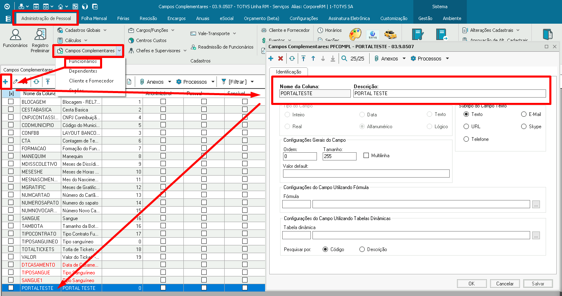Select the URL subtype radio button
The height and width of the screenshot is (296, 562).
pyautogui.click(x=466, y=127)
